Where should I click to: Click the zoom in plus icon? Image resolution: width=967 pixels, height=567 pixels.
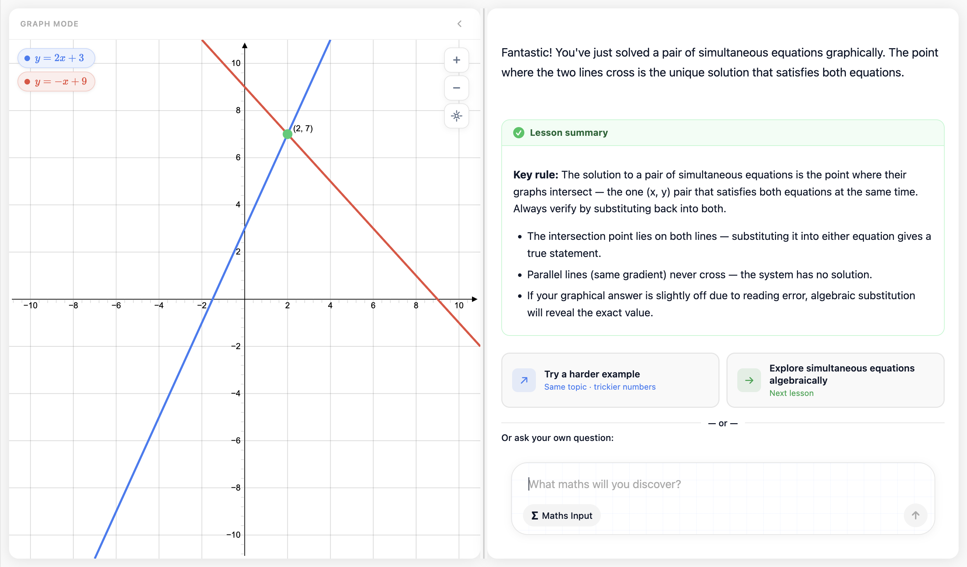(x=457, y=60)
